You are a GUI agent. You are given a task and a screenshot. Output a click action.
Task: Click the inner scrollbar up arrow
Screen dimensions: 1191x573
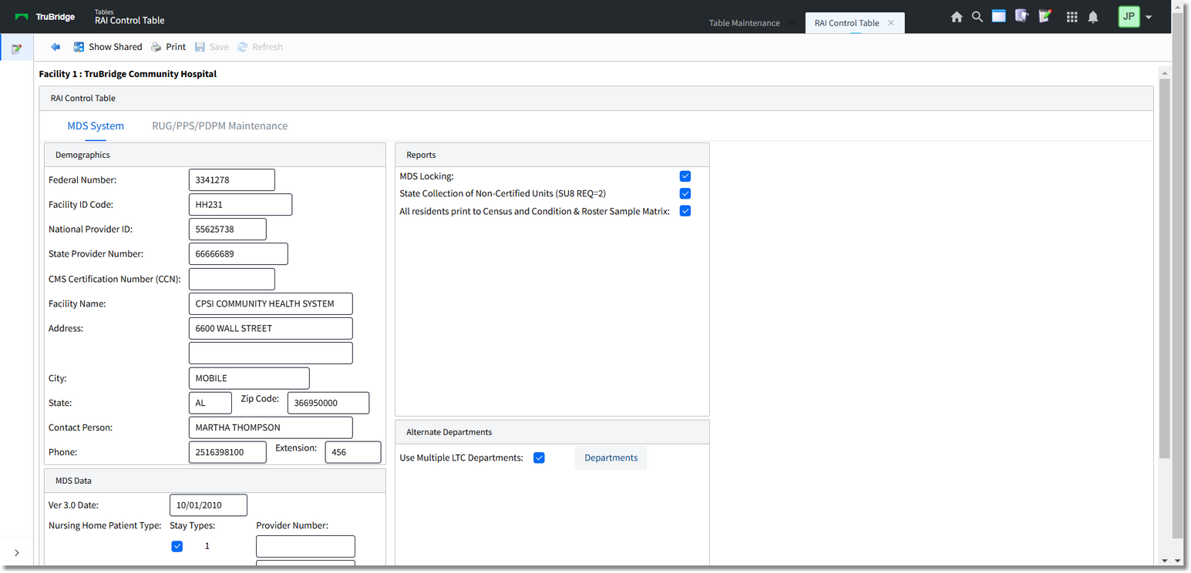(x=1164, y=72)
